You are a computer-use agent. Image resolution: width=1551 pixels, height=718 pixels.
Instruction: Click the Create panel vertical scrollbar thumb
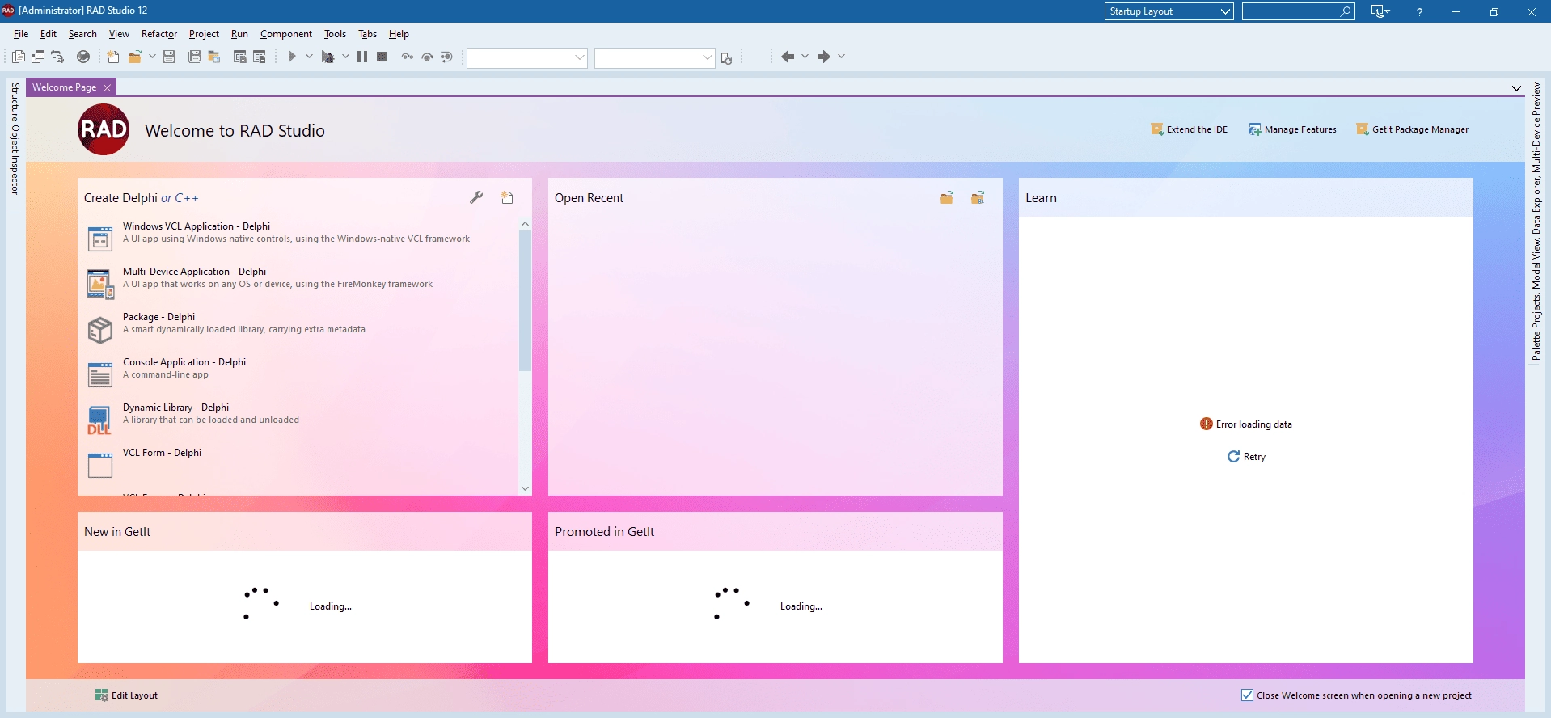pos(525,300)
